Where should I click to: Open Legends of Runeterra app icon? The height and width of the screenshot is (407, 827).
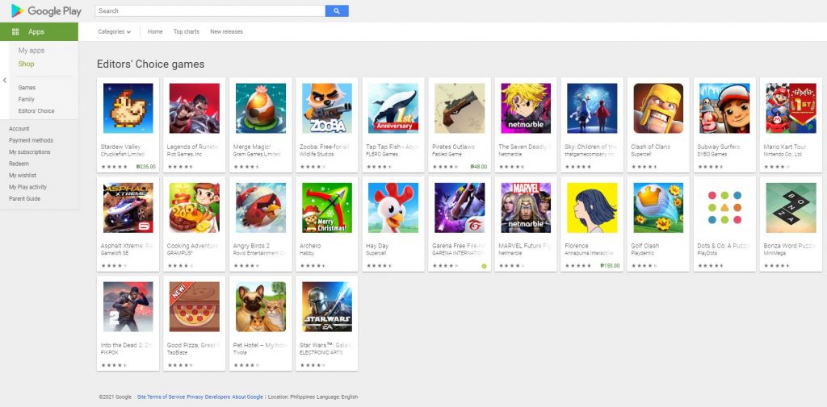pos(194,108)
